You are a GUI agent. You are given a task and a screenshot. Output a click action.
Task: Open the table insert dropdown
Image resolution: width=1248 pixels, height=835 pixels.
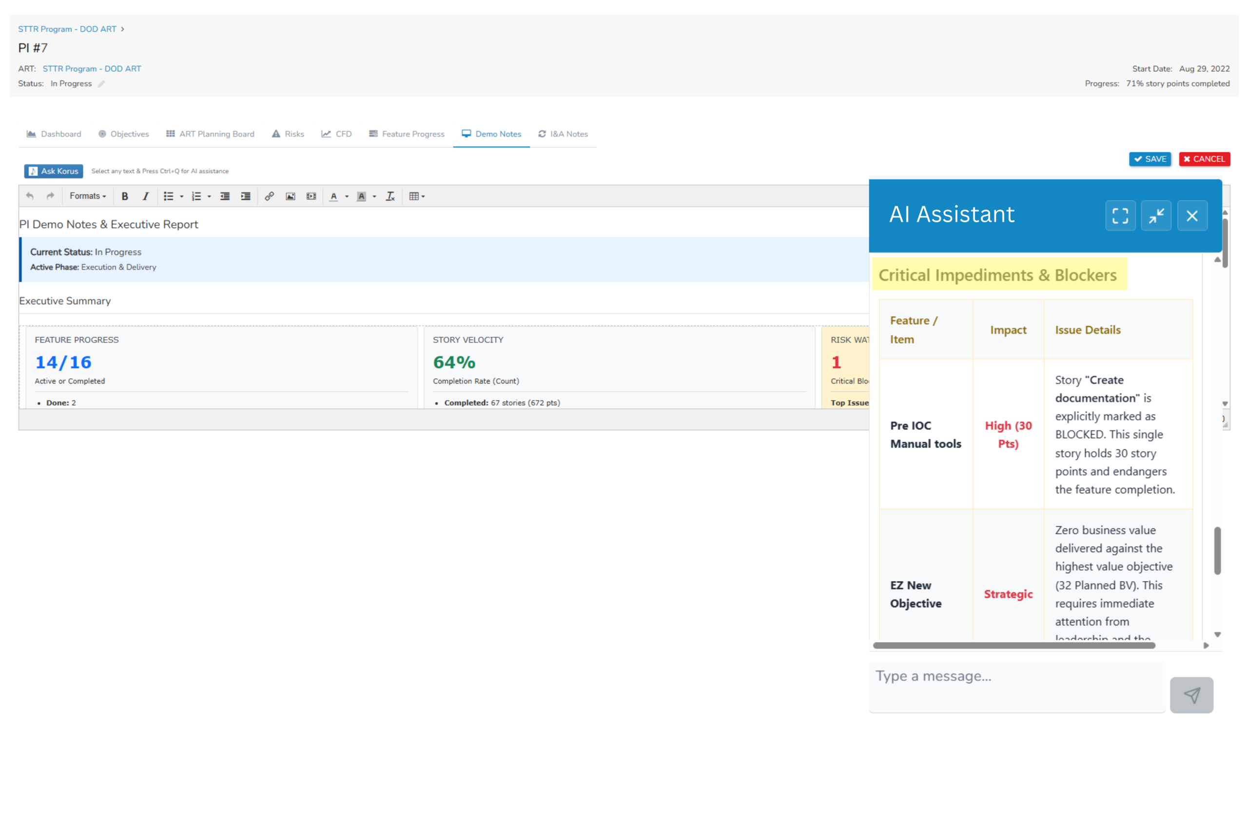pos(417,196)
